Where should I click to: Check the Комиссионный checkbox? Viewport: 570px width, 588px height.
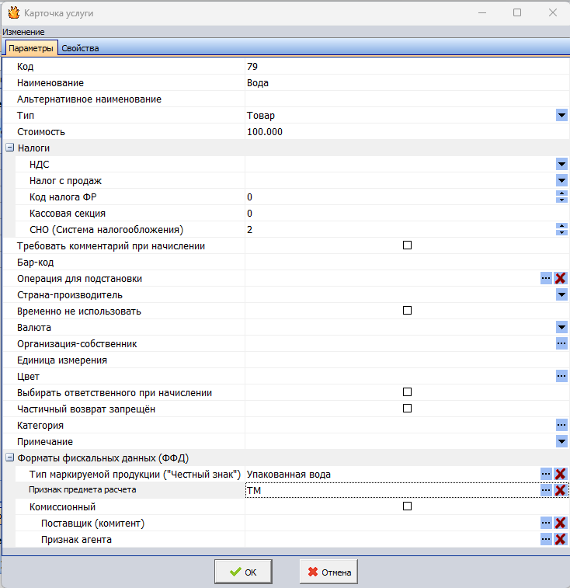[x=406, y=506]
